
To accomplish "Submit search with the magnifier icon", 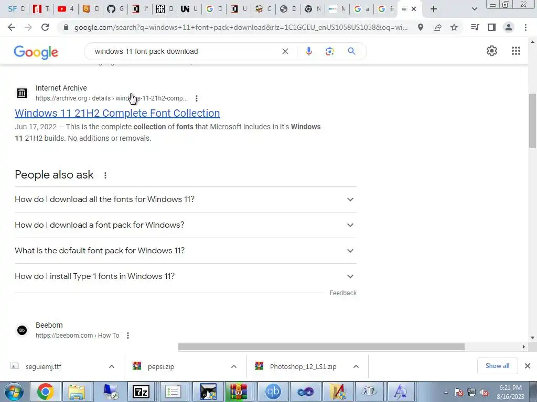I will pyautogui.click(x=351, y=51).
